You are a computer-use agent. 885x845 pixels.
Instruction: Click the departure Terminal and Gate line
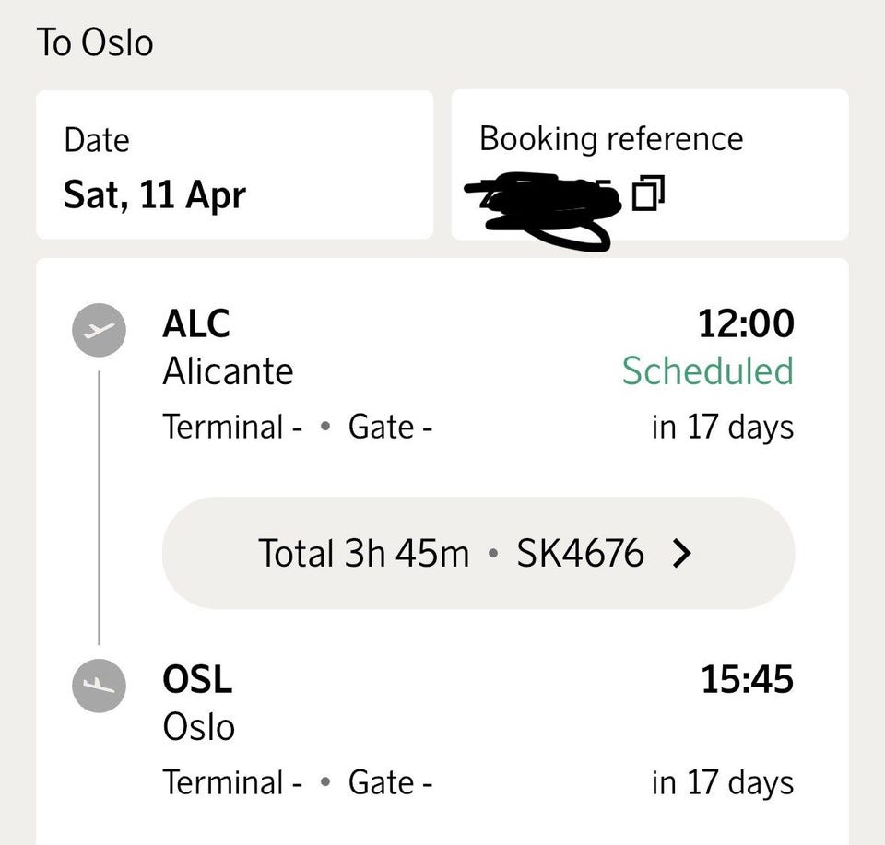tap(298, 428)
